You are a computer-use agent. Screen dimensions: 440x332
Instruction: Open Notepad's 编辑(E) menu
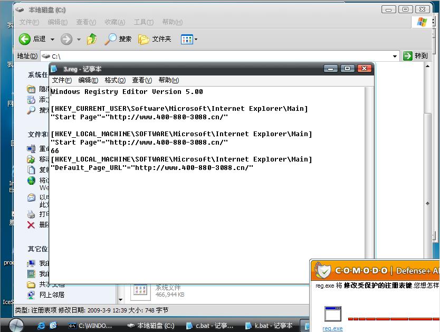click(88, 80)
